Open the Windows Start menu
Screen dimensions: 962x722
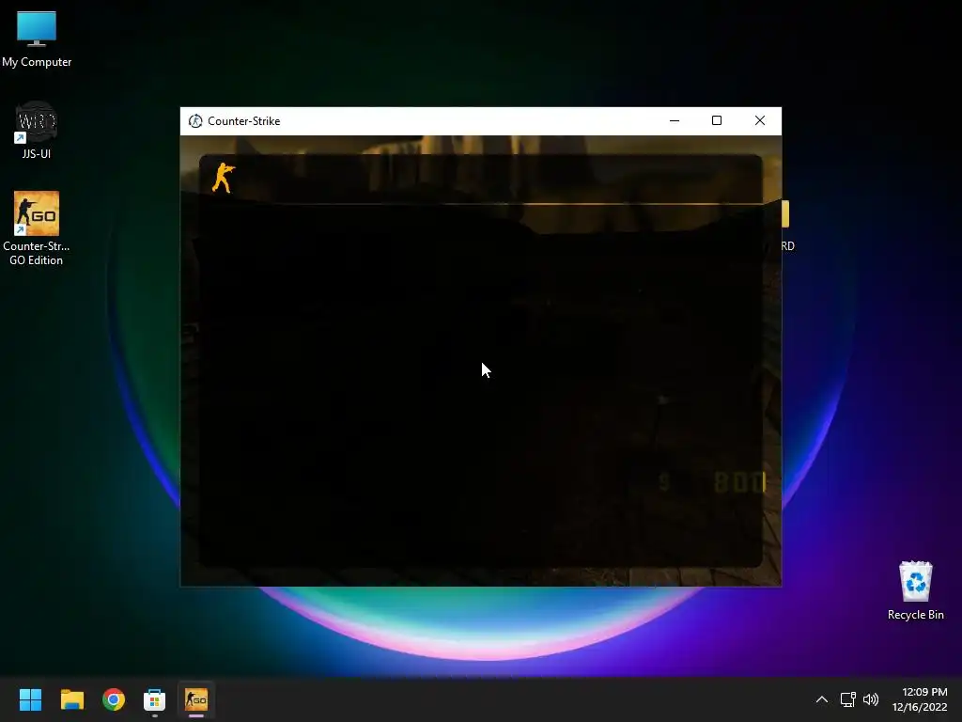tap(30, 699)
